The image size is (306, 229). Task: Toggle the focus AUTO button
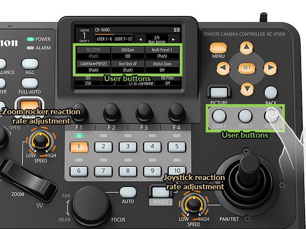(128, 192)
